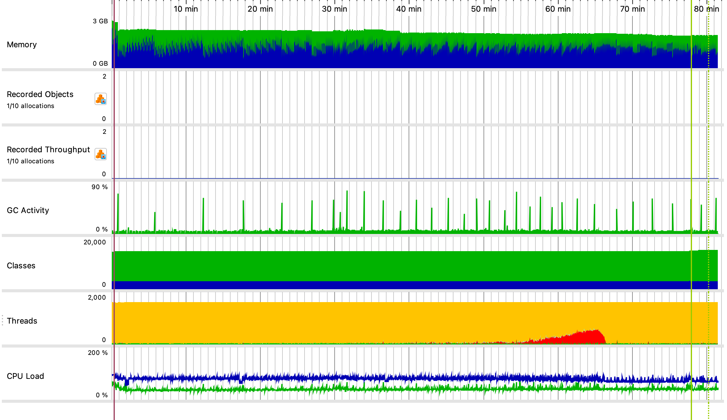The image size is (727, 420).
Task: Open the Memory telemetry row
Action: (22, 45)
